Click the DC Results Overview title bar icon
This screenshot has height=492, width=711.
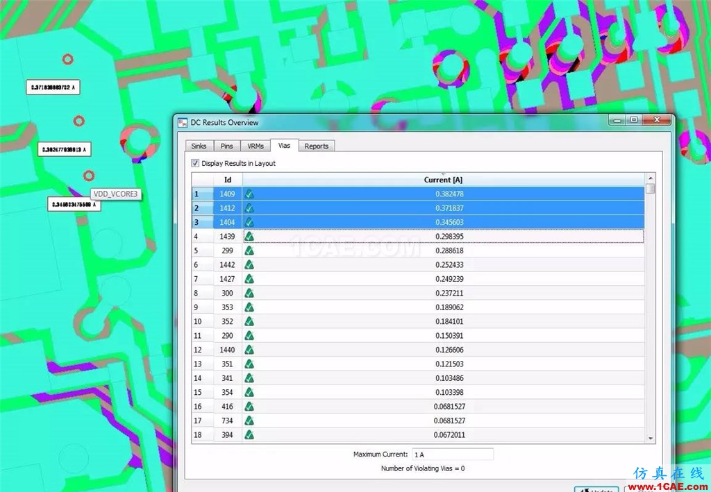tap(183, 123)
